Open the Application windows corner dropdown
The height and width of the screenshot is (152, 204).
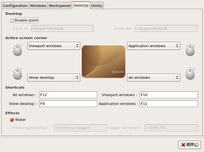[153, 46]
